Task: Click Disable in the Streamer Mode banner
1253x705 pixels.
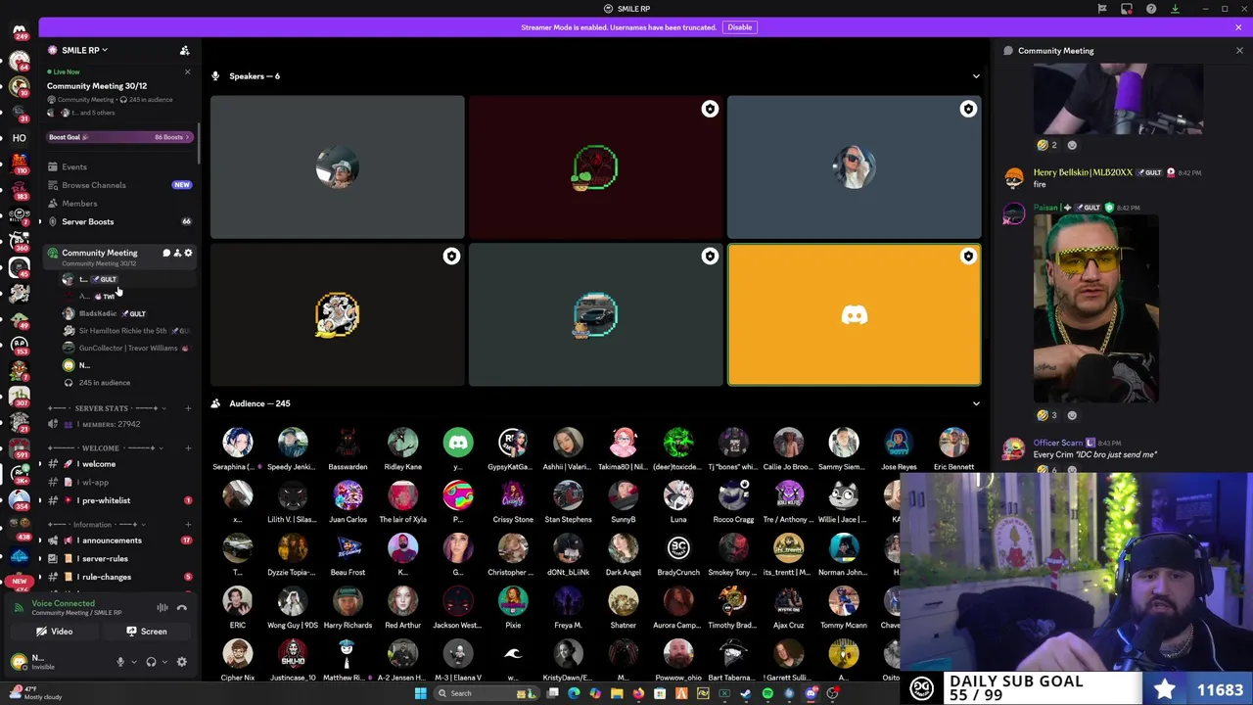Action: point(739,27)
